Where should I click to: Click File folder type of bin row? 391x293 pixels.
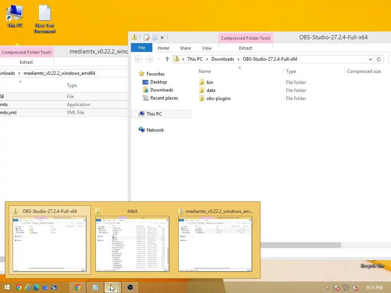tap(296, 82)
